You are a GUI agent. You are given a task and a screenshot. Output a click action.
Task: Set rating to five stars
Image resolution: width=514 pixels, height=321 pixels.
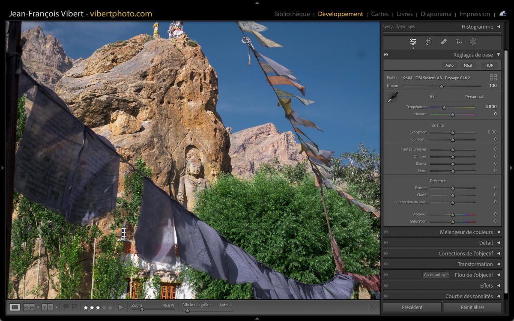pos(110,307)
